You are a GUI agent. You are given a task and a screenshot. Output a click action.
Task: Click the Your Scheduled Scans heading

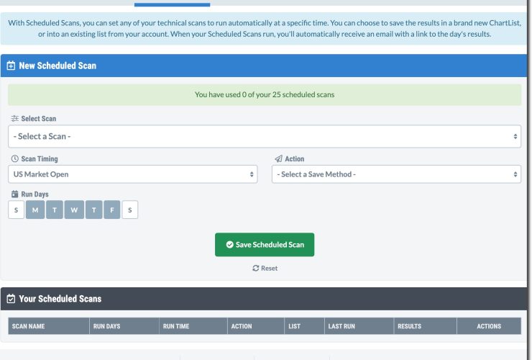60,299
